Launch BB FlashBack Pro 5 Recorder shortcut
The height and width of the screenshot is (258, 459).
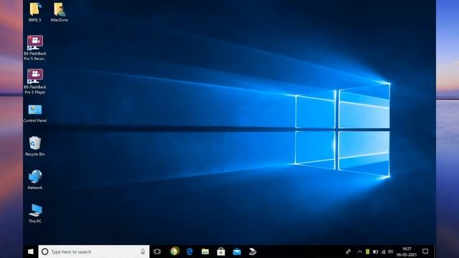[x=35, y=48]
